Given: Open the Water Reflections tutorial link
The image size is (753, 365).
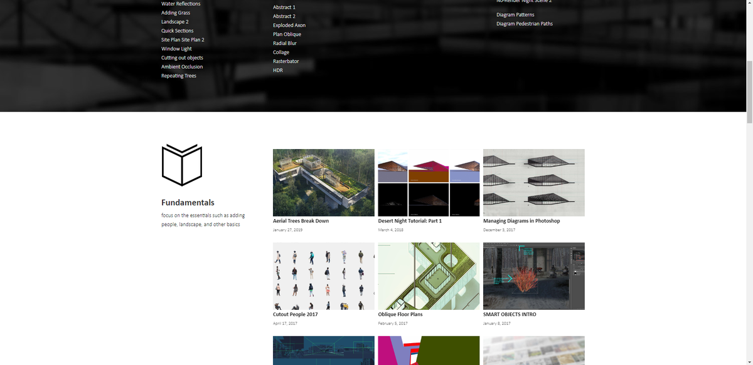Looking at the screenshot, I should [181, 4].
